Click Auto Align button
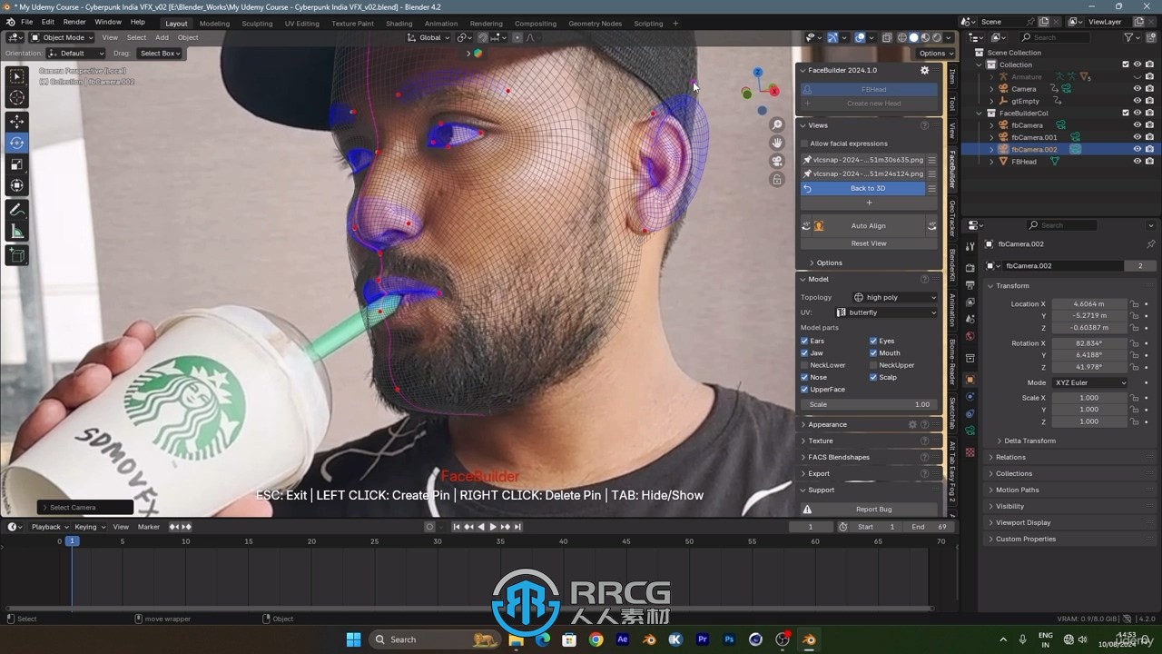 [x=868, y=225]
